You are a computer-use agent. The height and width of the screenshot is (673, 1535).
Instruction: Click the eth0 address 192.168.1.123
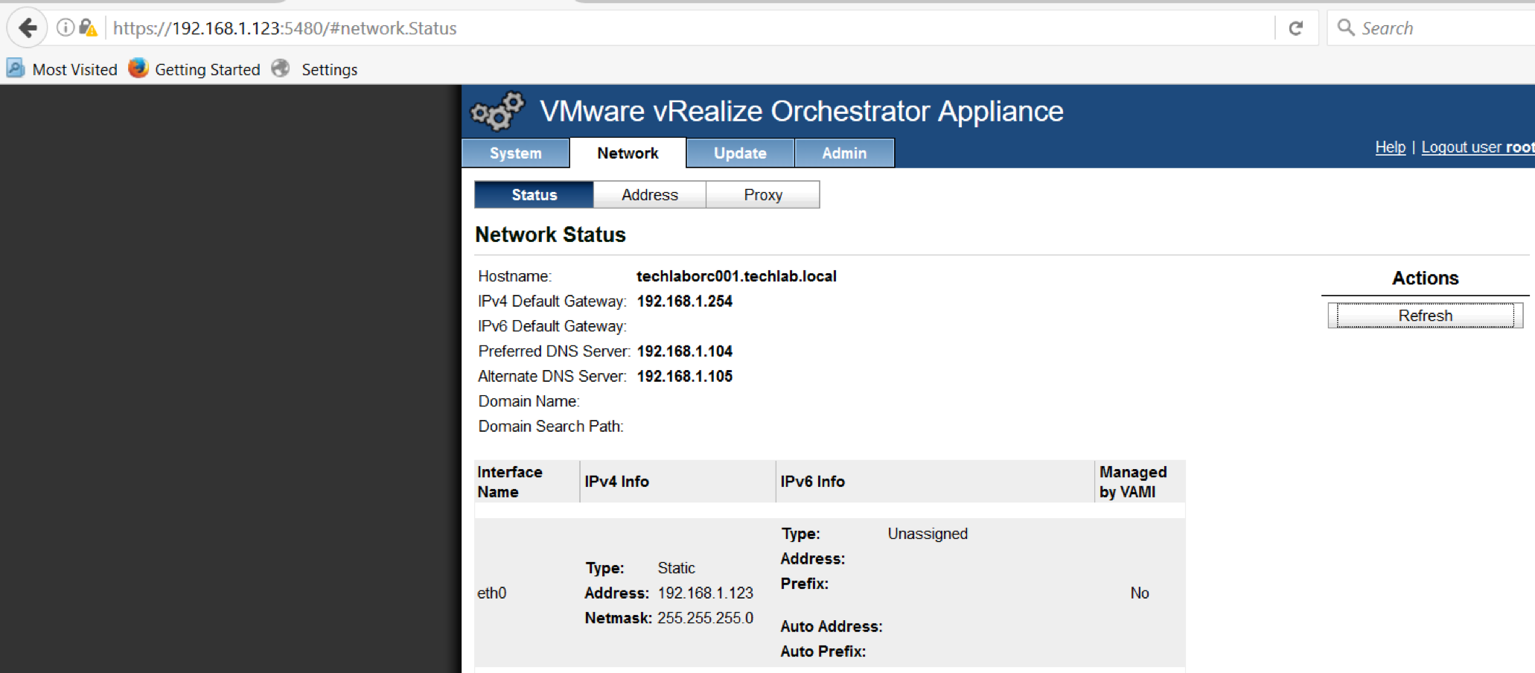[705, 593]
